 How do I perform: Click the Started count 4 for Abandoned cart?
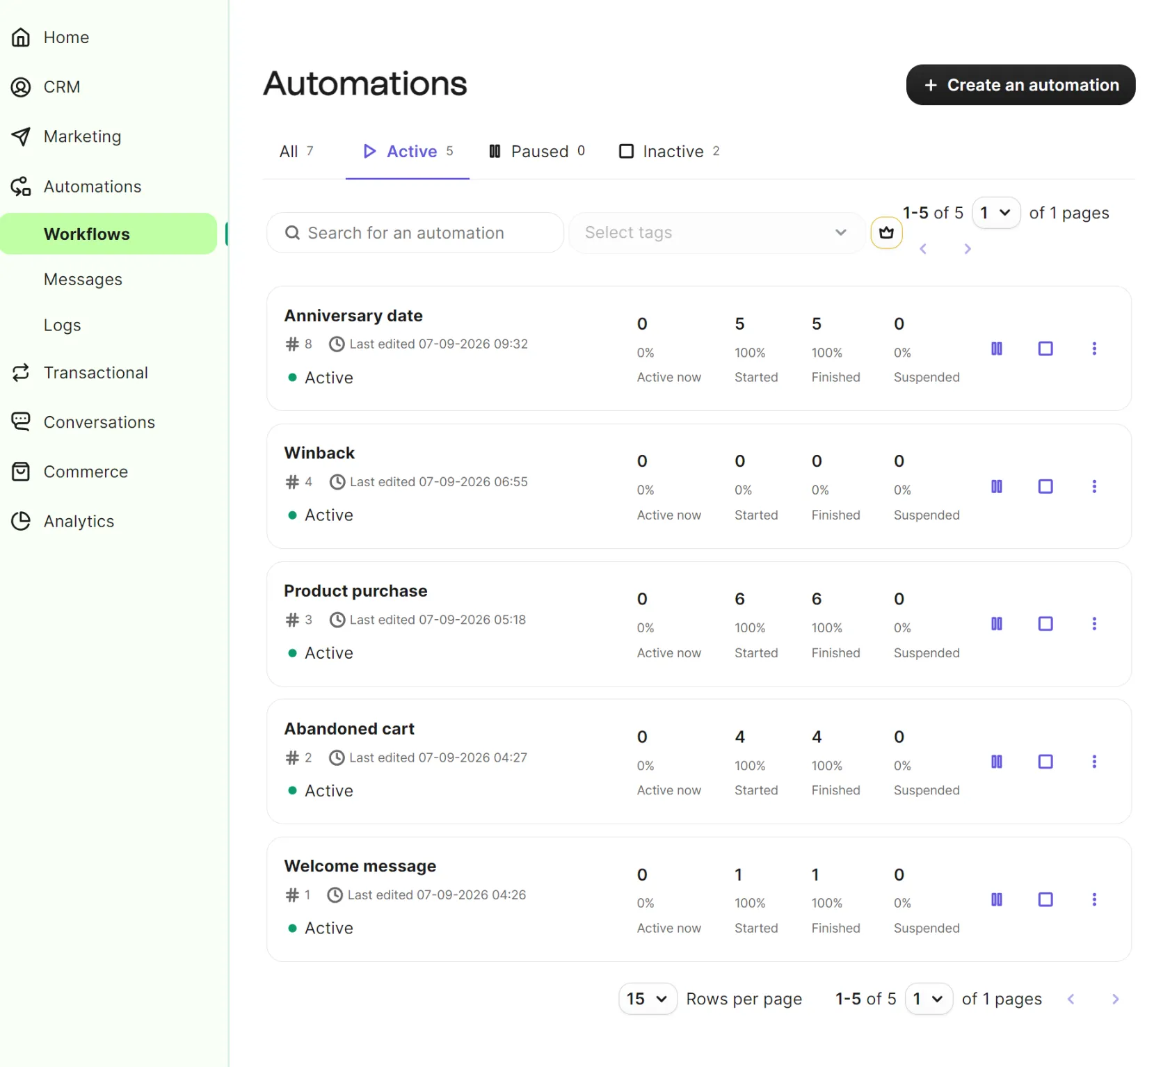pos(739,737)
